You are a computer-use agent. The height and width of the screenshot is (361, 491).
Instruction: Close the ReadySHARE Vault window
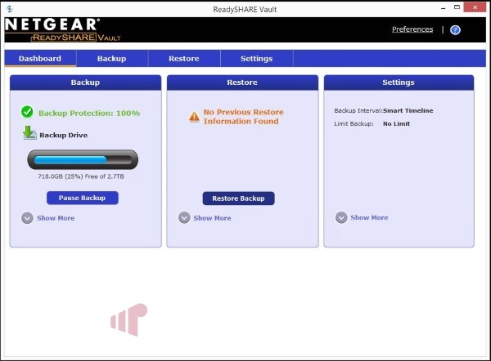click(475, 7)
